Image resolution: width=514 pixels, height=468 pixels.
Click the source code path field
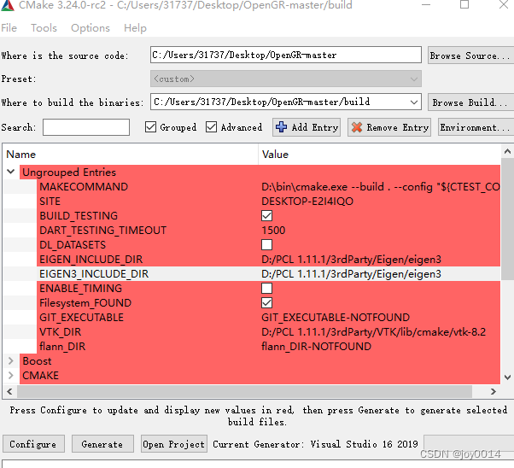pos(286,55)
